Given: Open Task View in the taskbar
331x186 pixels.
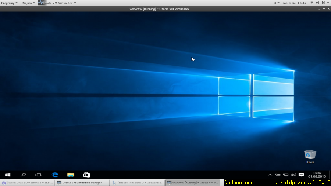Looking at the screenshot, I should point(39,175).
